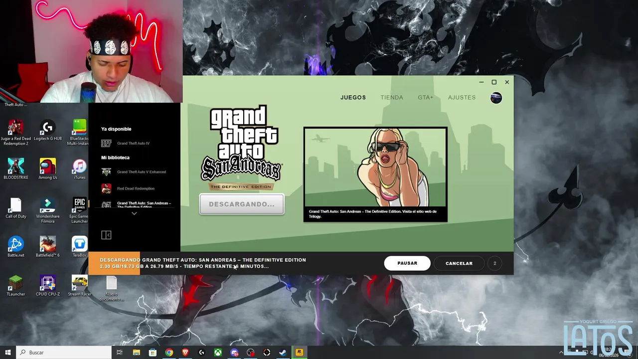Open Battlefield 6 desktop shortcut

click(48, 247)
